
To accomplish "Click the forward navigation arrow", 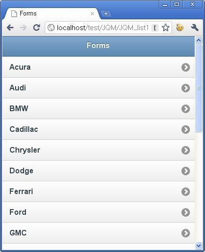I will pyautogui.click(x=23, y=28).
